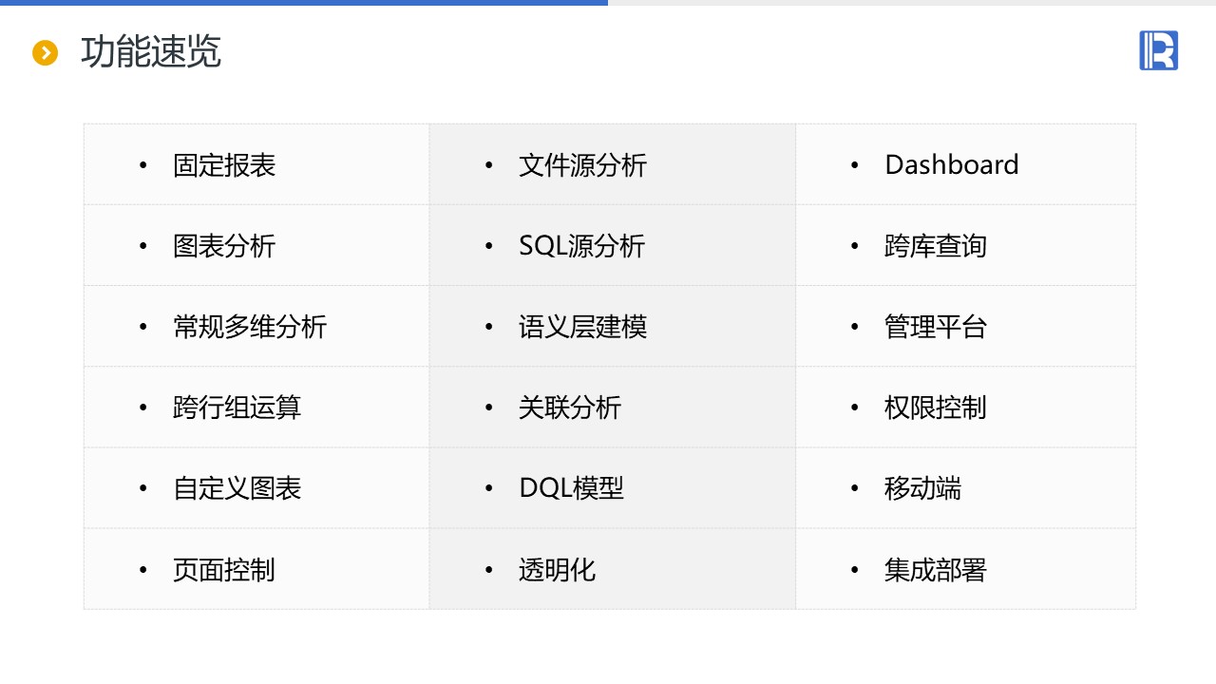Image resolution: width=1216 pixels, height=684 pixels.
Task: Click the blue progress bar at top
Action: pos(304,3)
